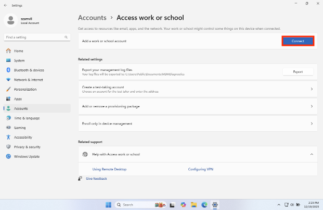Open Enroll only in device management
The image size is (323, 210).
point(197,123)
